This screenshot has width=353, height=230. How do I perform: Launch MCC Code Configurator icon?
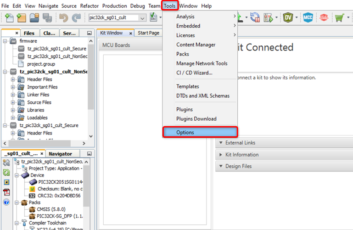(308, 17)
